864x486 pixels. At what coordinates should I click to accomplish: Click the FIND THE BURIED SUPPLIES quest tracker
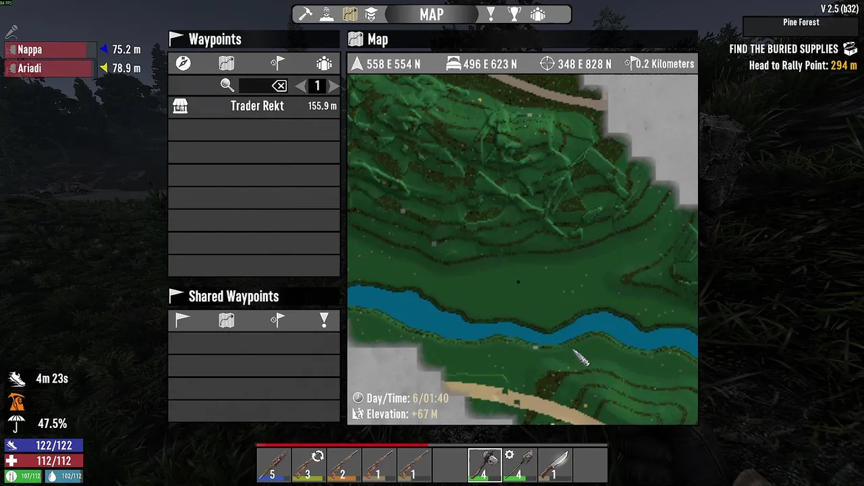point(784,49)
